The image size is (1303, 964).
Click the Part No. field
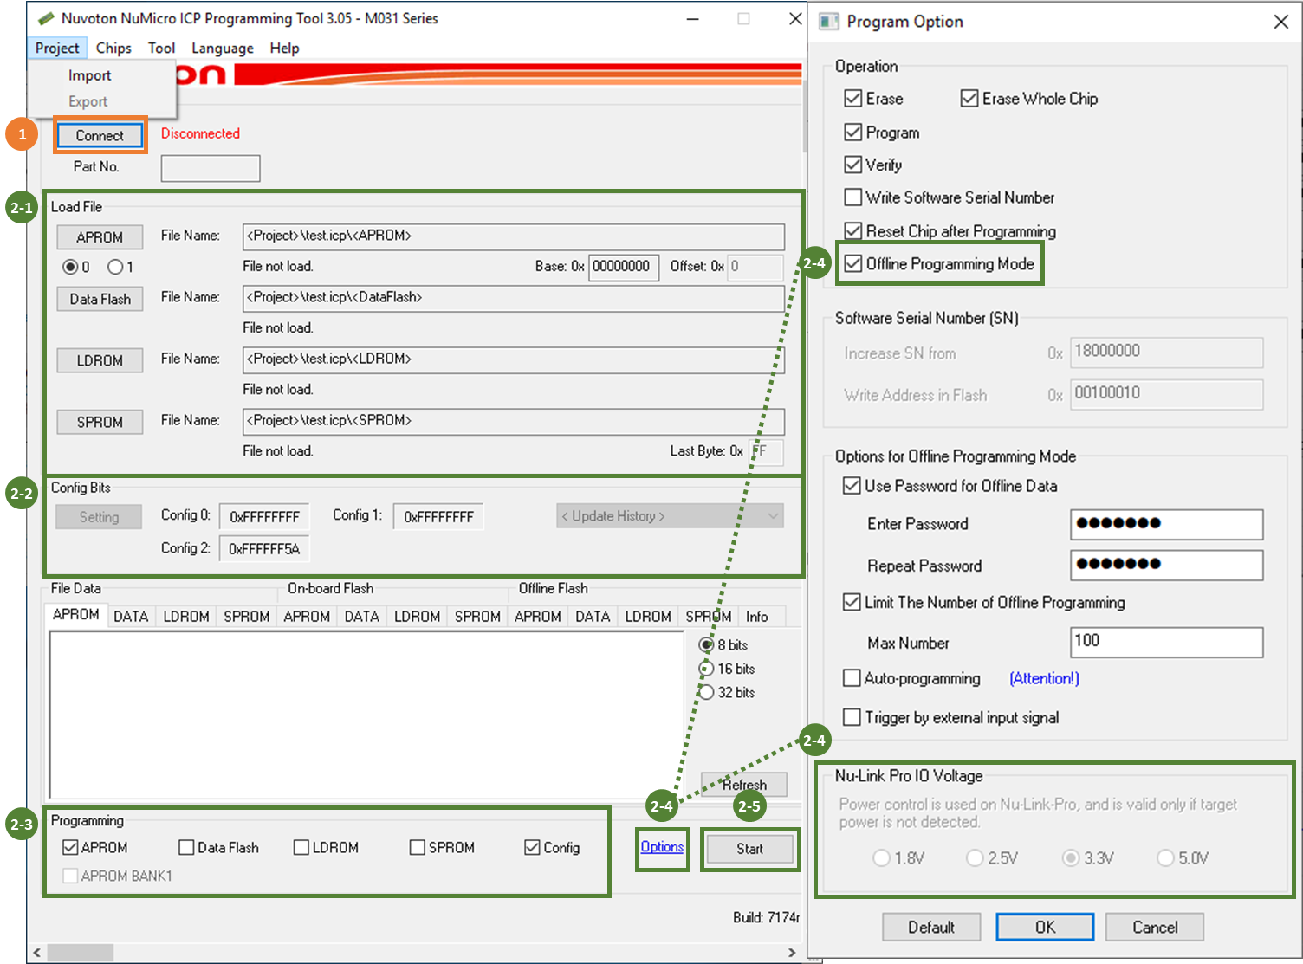pyautogui.click(x=211, y=168)
